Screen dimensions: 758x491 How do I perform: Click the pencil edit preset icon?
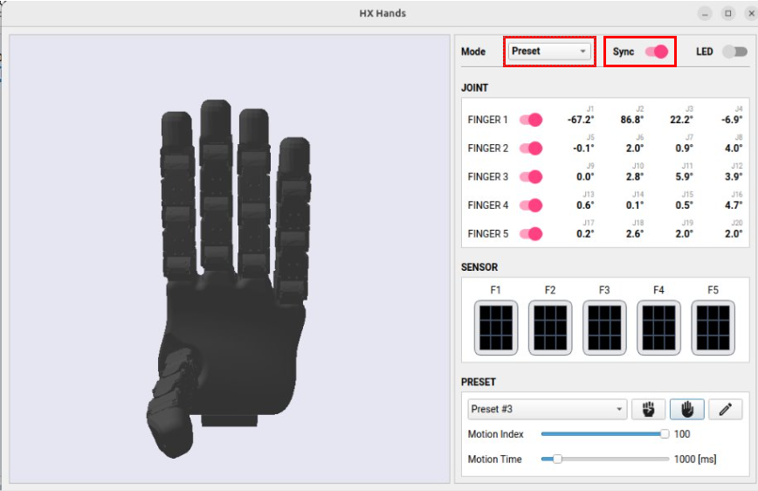point(725,409)
